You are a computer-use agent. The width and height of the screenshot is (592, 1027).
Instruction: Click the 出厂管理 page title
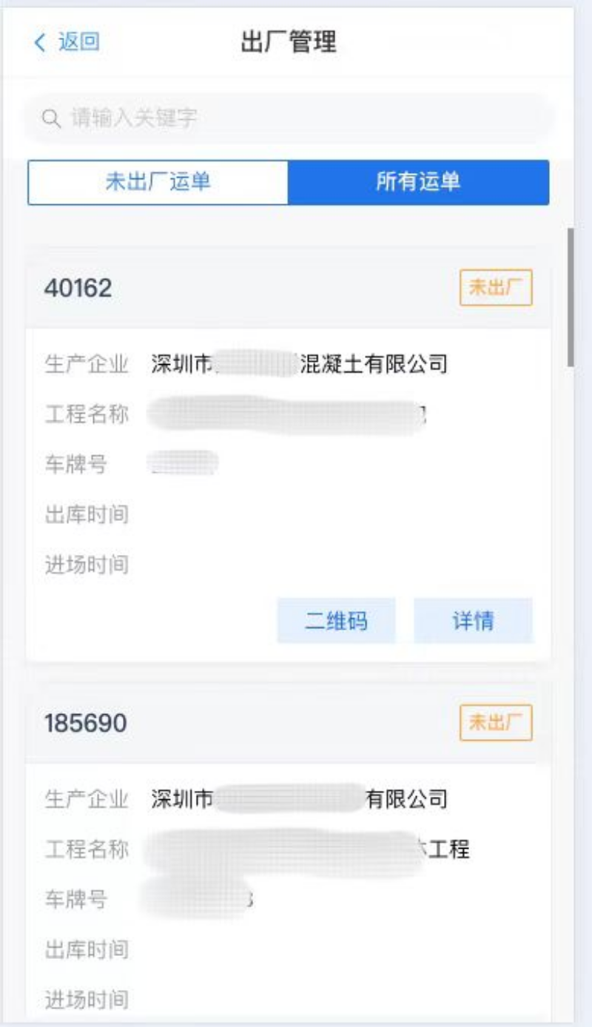[x=289, y=42]
